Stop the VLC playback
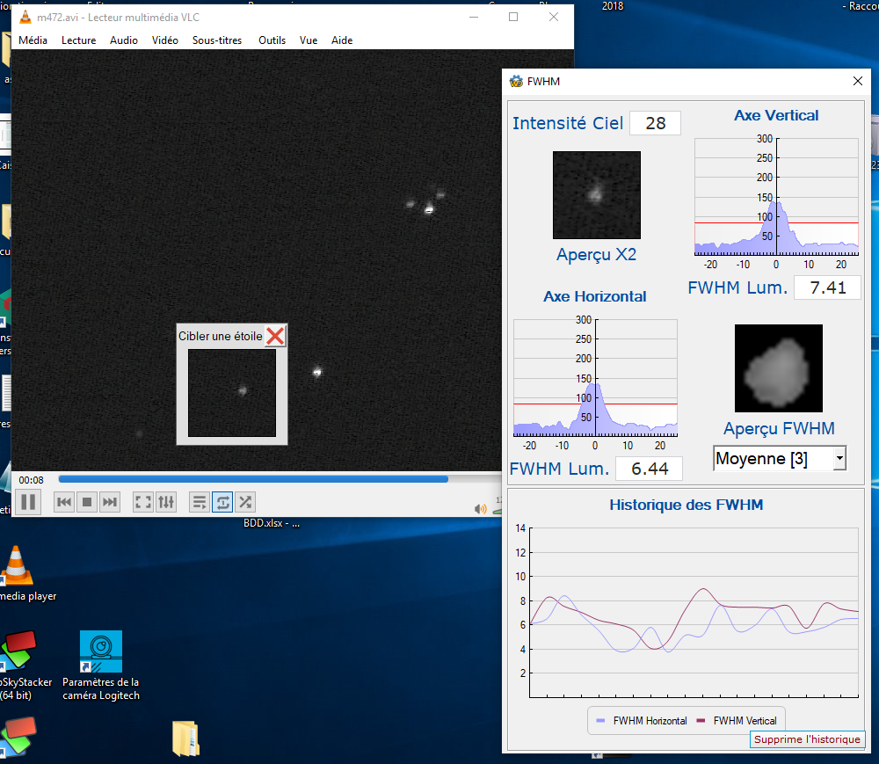Image resolution: width=879 pixels, height=764 pixels. (x=87, y=502)
